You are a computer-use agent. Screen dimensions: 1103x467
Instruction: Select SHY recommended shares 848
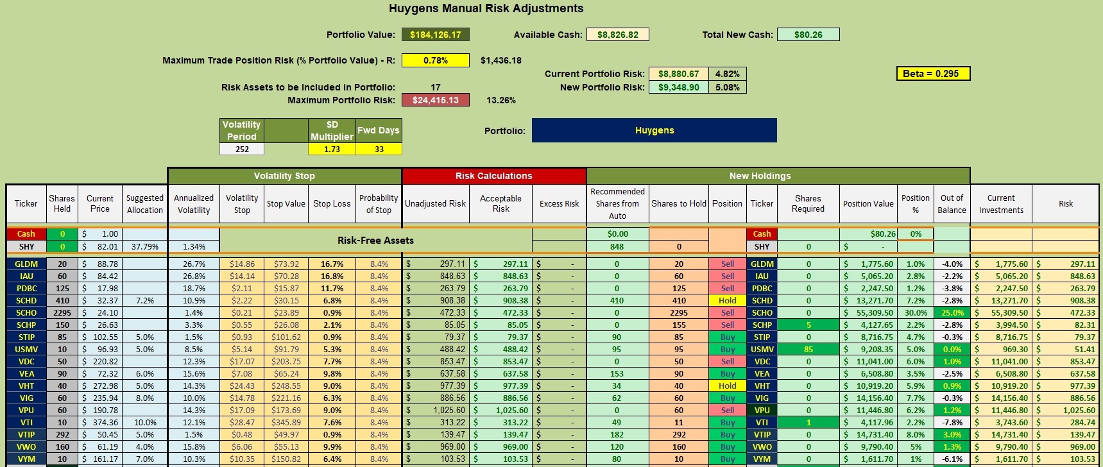pos(617,246)
